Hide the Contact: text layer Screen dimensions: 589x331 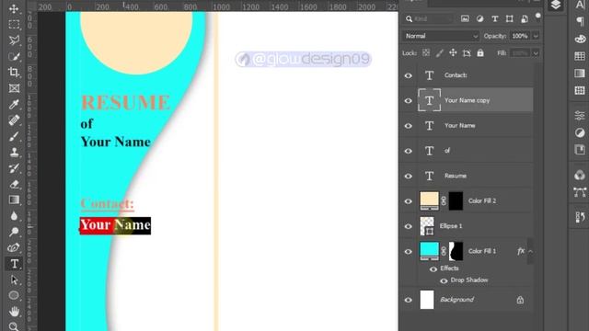pyautogui.click(x=409, y=75)
